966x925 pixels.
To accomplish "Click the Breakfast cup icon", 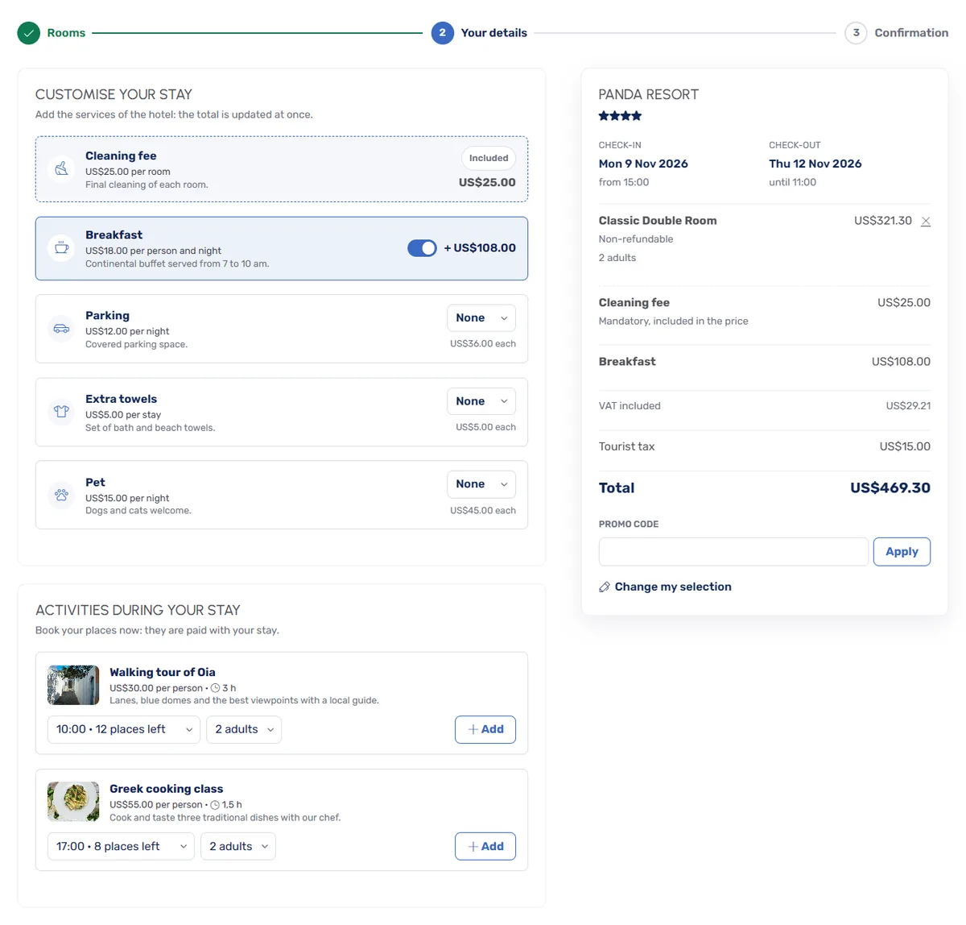I will (61, 248).
